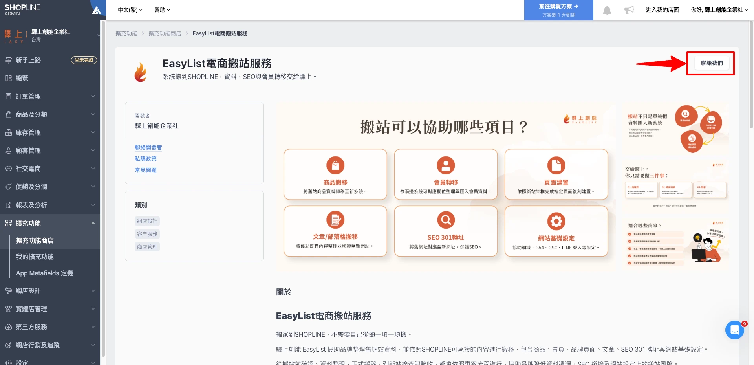Open the 幫助 help dropdown
The height and width of the screenshot is (365, 754).
pyautogui.click(x=162, y=10)
